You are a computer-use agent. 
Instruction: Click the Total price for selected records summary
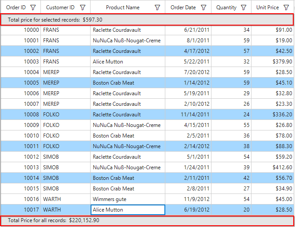(147, 20)
